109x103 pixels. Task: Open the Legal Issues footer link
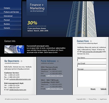point(103,99)
